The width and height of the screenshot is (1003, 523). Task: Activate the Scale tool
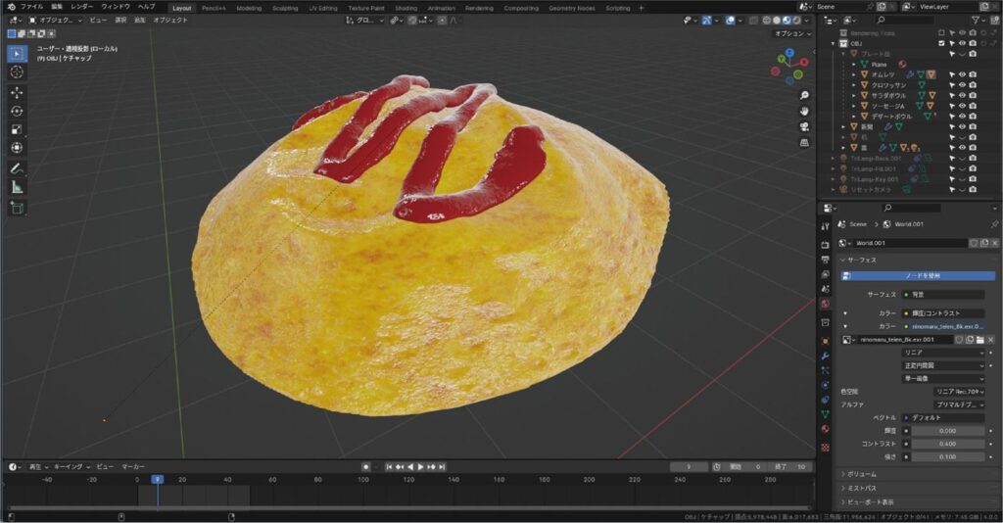pyautogui.click(x=18, y=129)
